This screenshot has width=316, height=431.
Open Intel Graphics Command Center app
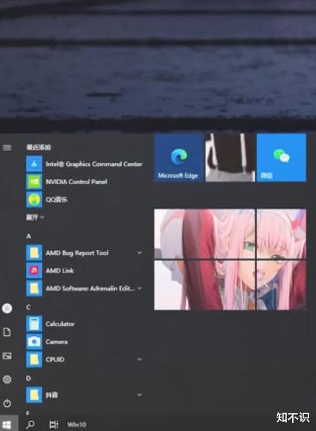pos(84,164)
